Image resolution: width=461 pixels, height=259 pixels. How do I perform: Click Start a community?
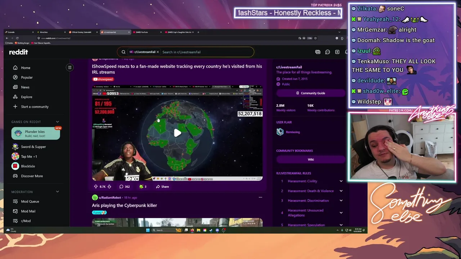pyautogui.click(x=31, y=106)
